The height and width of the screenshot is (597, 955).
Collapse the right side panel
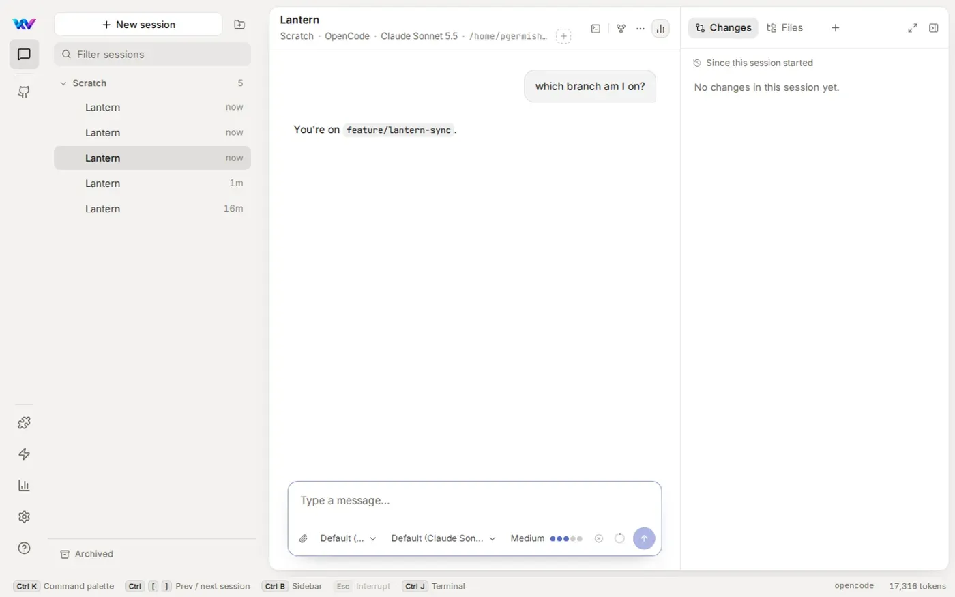pyautogui.click(x=934, y=28)
